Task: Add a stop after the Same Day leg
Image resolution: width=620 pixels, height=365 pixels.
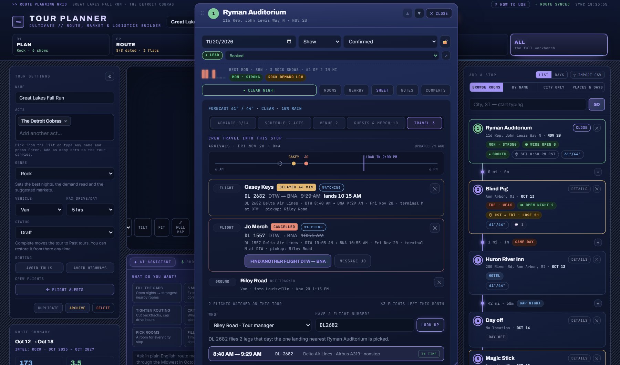Action: click(598, 242)
